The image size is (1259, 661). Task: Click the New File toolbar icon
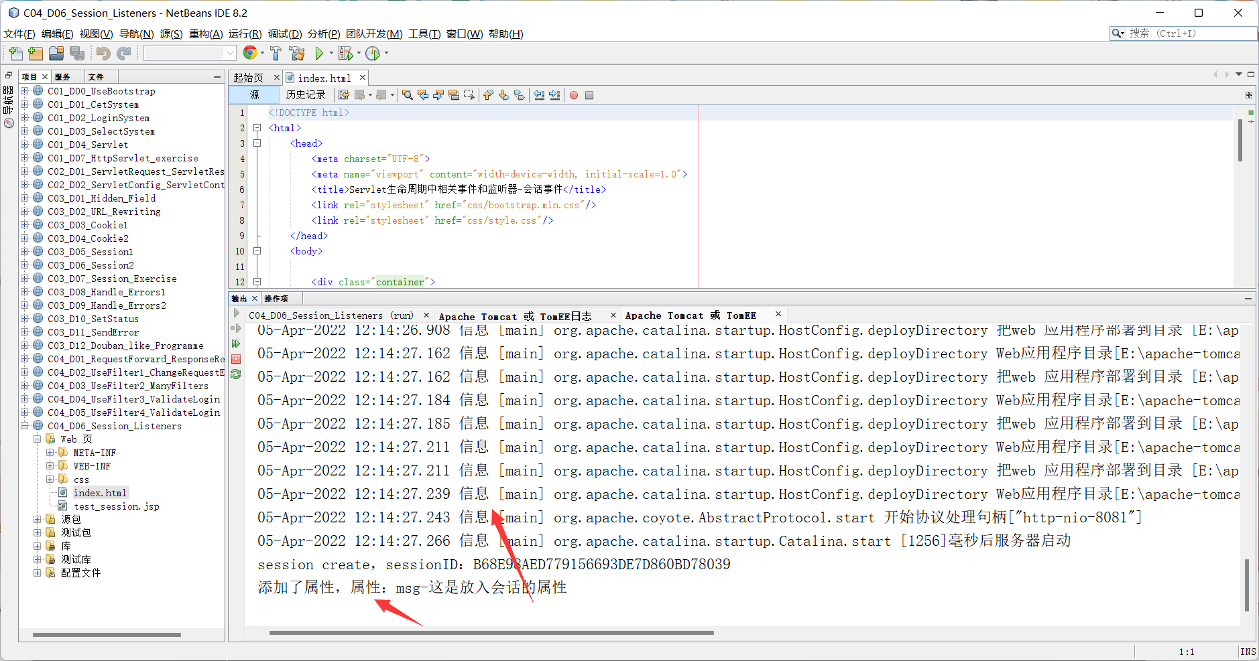tap(16, 53)
